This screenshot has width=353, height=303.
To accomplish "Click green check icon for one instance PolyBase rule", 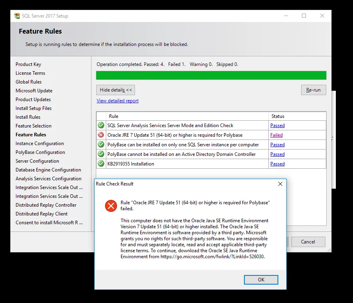I will [x=101, y=144].
